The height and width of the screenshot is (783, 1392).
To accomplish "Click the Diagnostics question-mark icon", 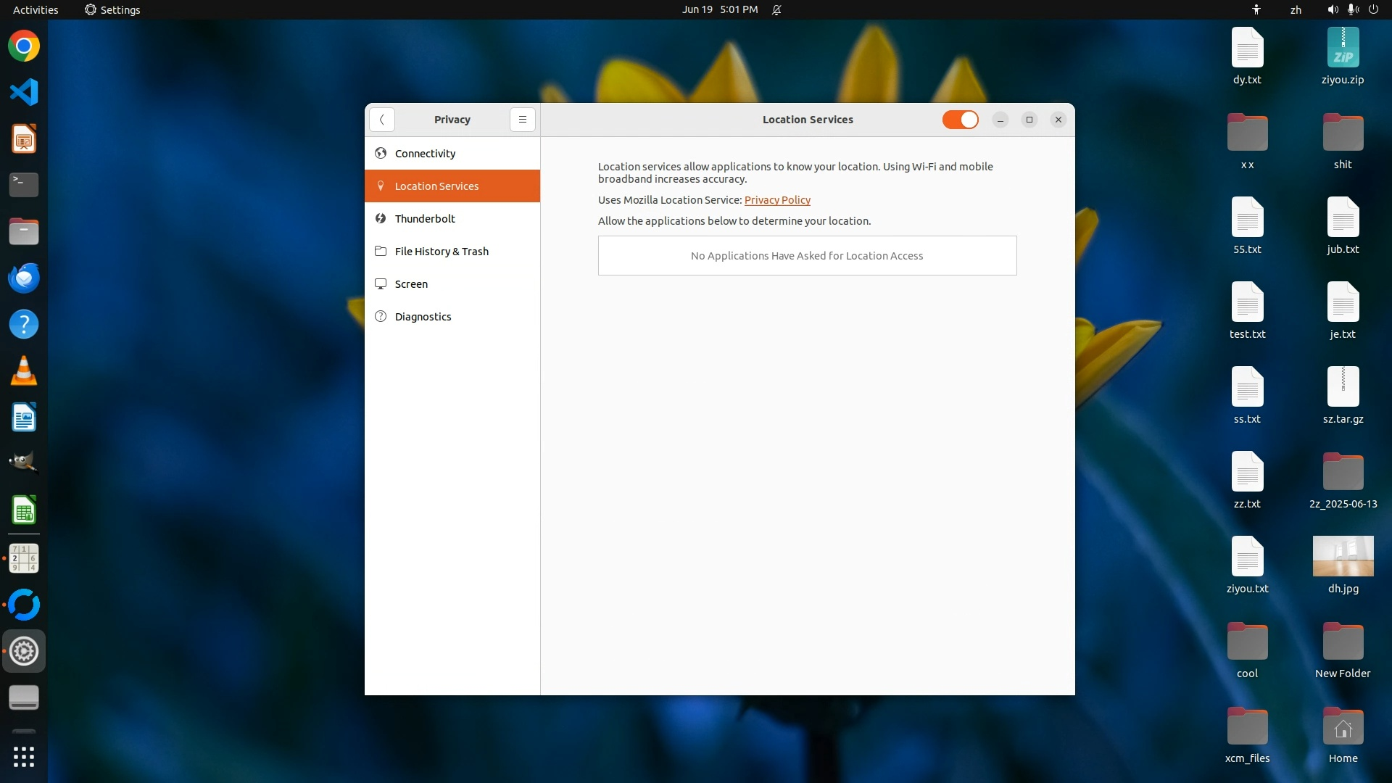I will (x=381, y=317).
